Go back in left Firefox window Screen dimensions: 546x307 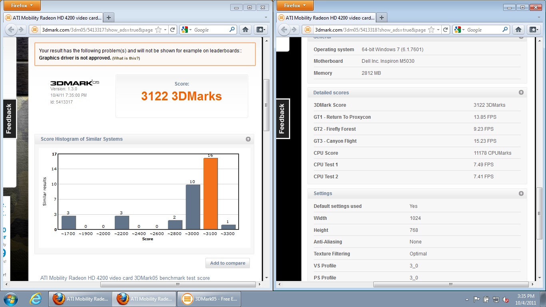pos(11,30)
